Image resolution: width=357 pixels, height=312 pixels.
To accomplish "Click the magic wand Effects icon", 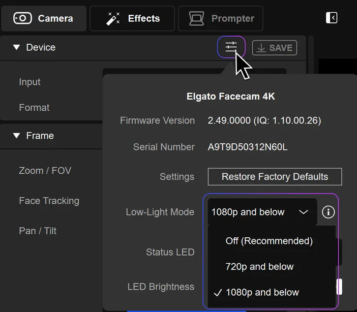I will pos(113,19).
